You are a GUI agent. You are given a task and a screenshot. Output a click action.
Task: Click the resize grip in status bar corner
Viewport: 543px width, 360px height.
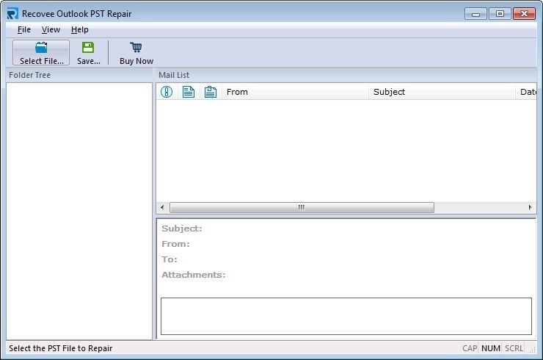[x=532, y=350]
